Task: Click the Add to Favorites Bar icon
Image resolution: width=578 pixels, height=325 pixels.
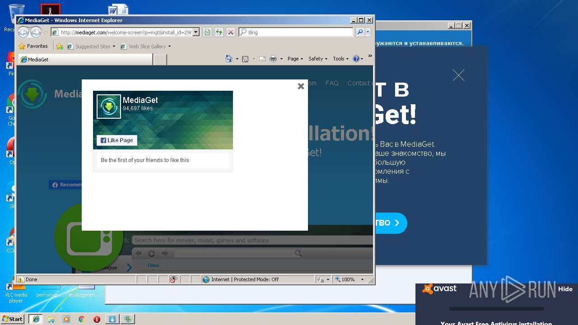Action: click(60, 46)
